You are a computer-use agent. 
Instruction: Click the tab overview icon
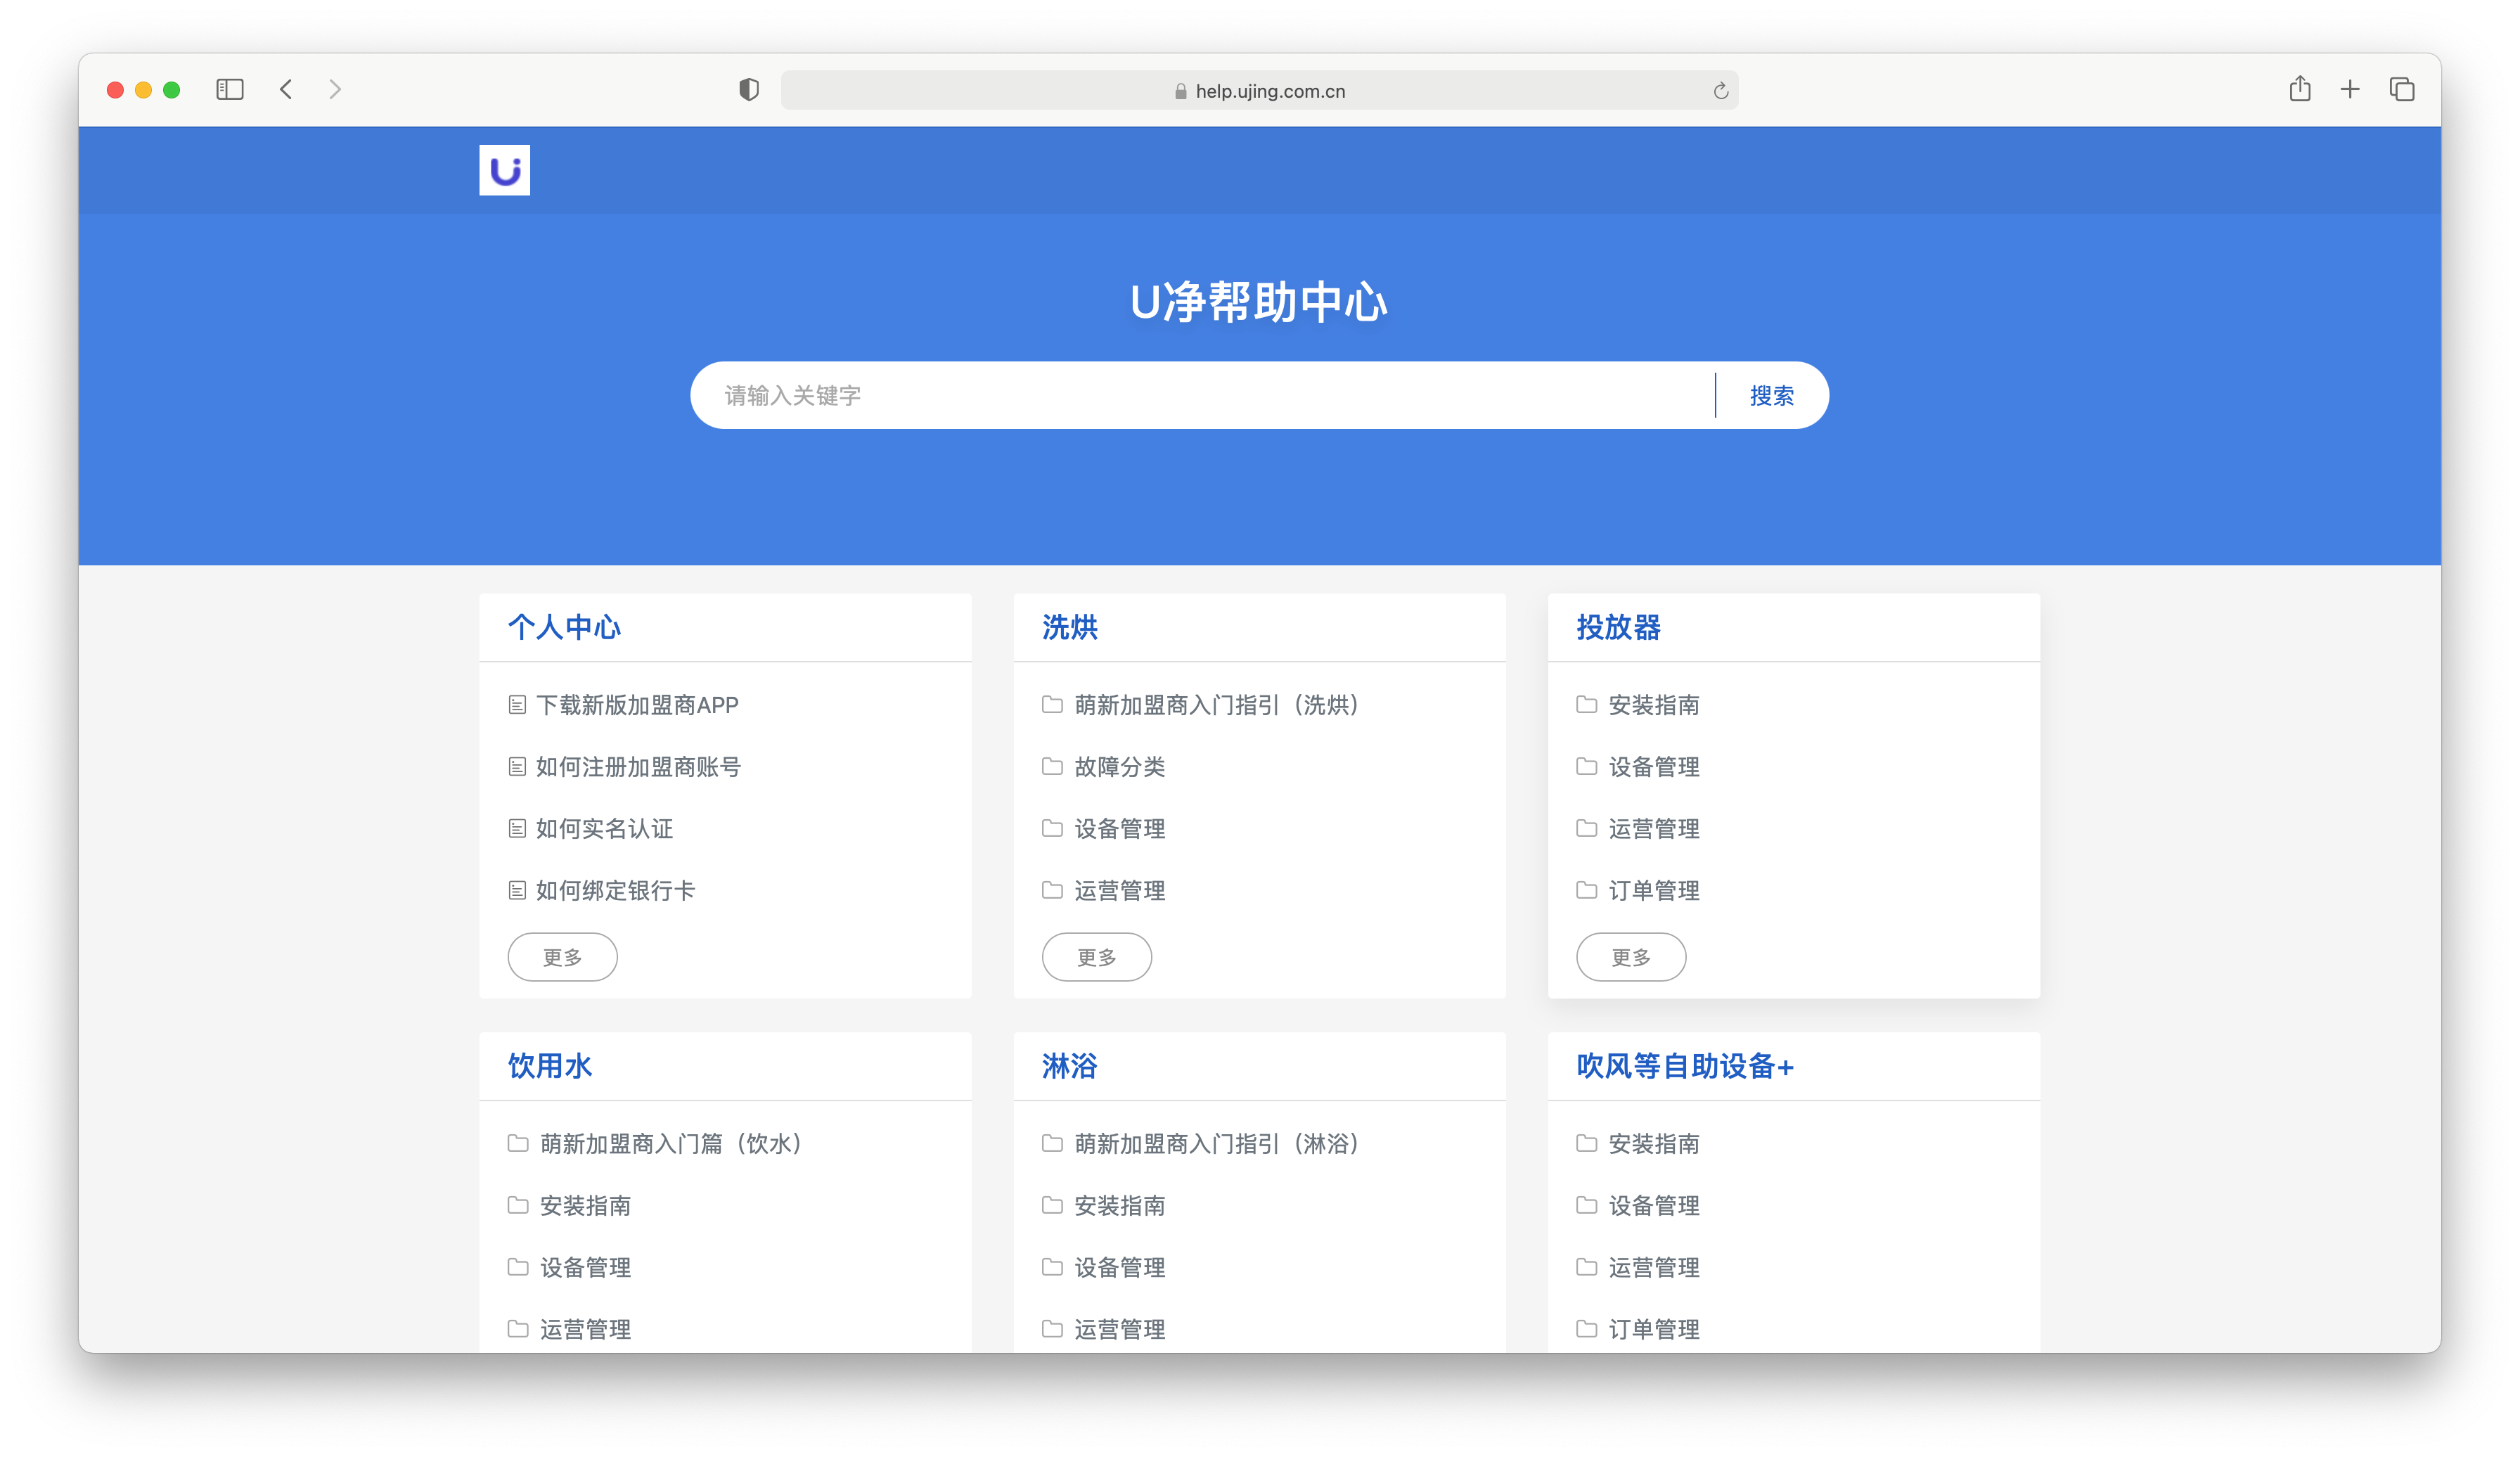point(2402,89)
